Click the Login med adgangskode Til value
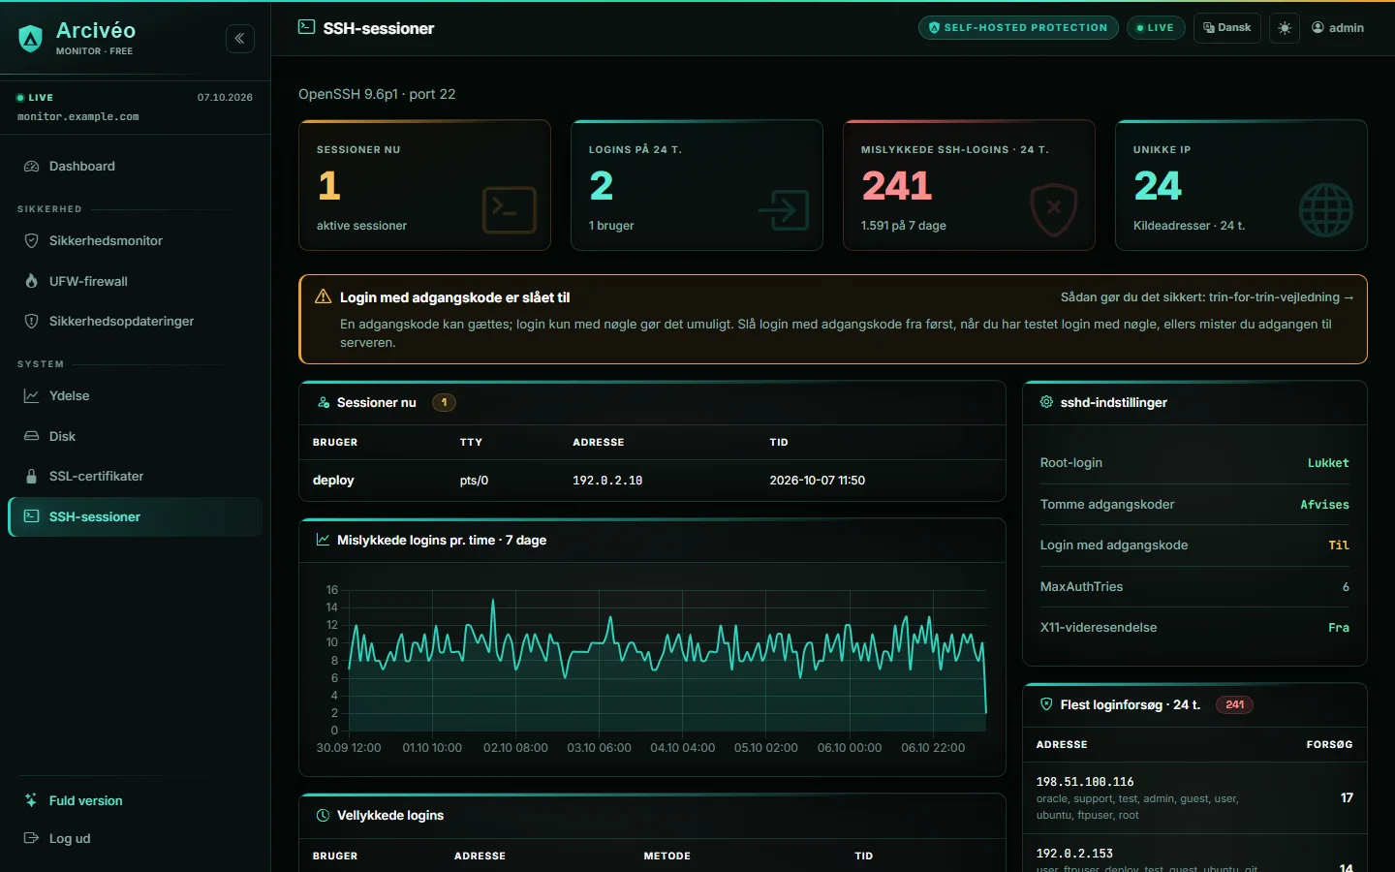The height and width of the screenshot is (872, 1395). click(x=1339, y=545)
